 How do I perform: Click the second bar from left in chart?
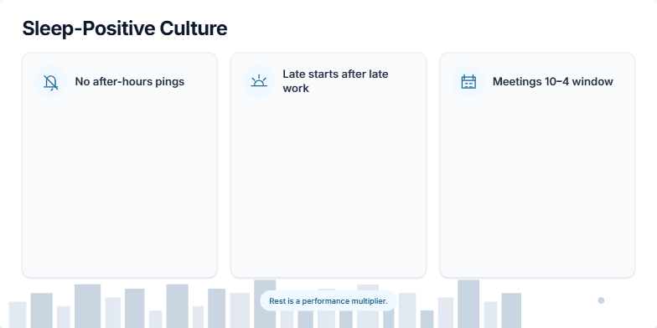coord(42,310)
